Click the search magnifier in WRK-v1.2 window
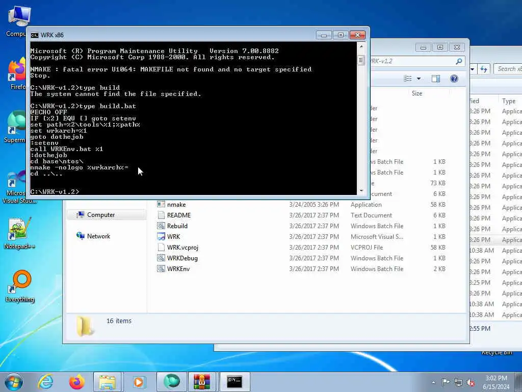 pos(459,61)
